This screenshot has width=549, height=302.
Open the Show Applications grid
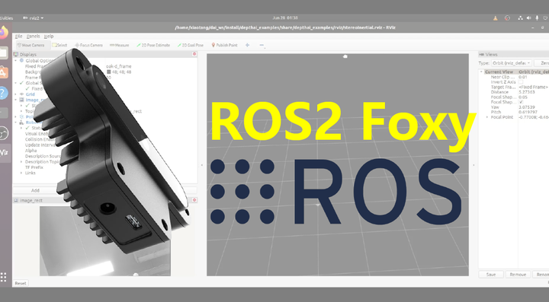4,277
